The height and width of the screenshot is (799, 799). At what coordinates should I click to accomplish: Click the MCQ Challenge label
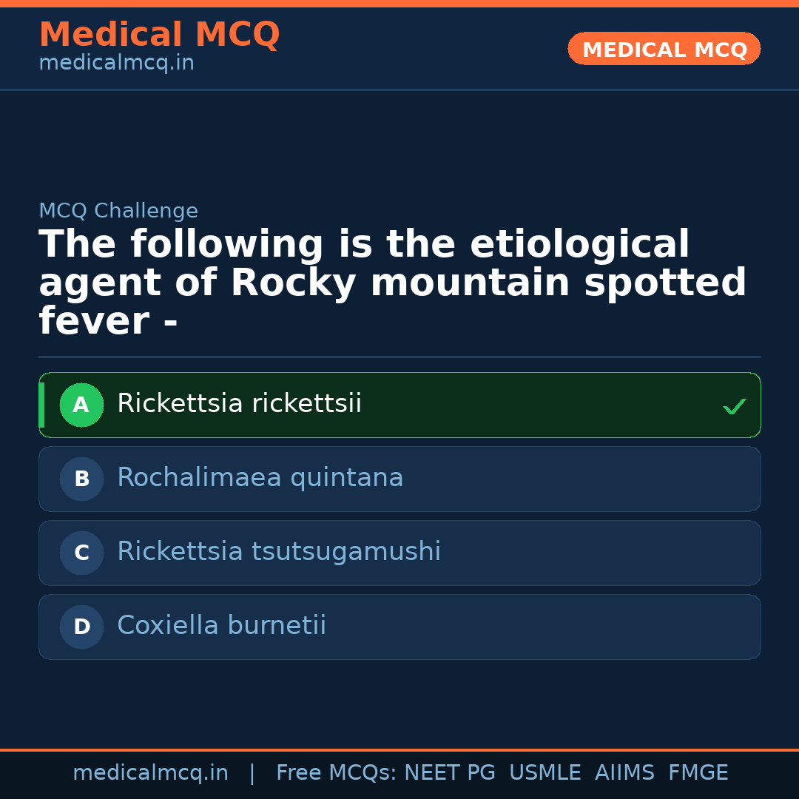tap(118, 211)
